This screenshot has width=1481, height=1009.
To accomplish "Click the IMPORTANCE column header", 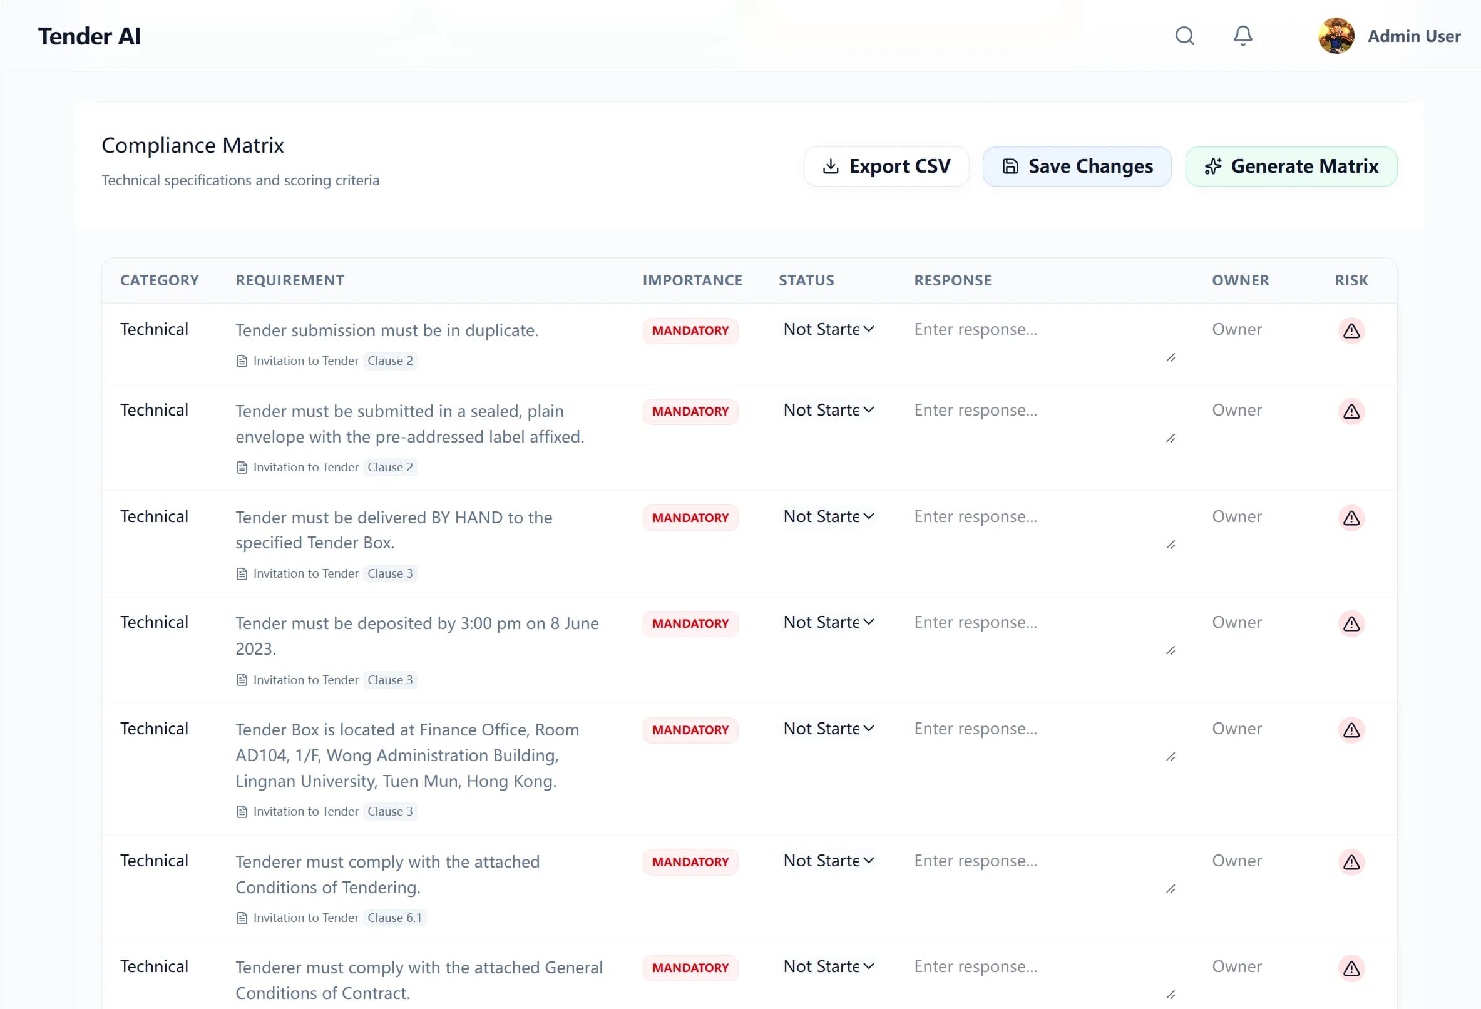I will click(692, 280).
